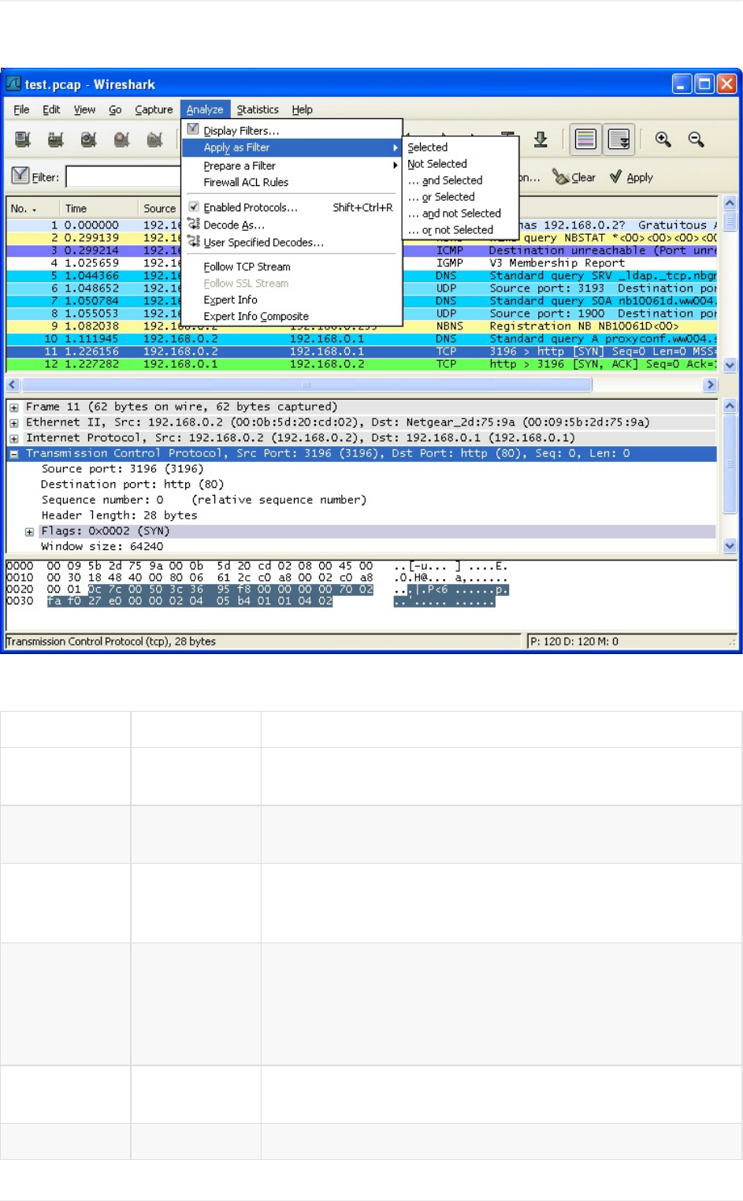The width and height of the screenshot is (743, 1201).
Task: Click the Start capture toolbar icon
Action: pos(89,139)
